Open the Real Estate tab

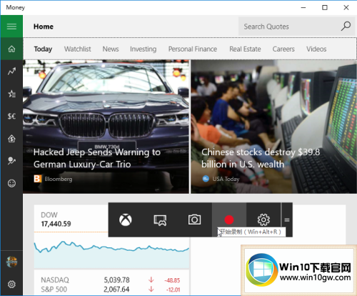245,49
